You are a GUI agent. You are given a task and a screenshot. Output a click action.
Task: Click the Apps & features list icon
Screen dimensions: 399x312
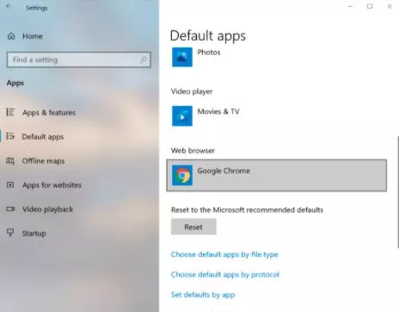(10, 112)
